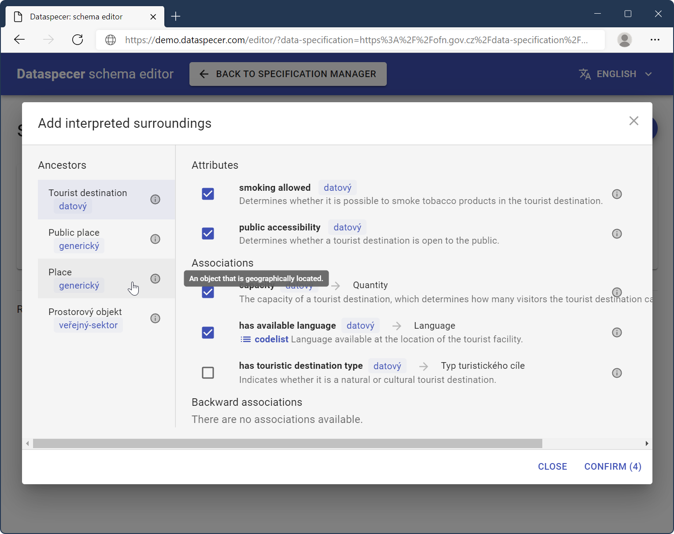The width and height of the screenshot is (674, 534).
Task: Toggle public accessibility checkbox
Action: 208,234
